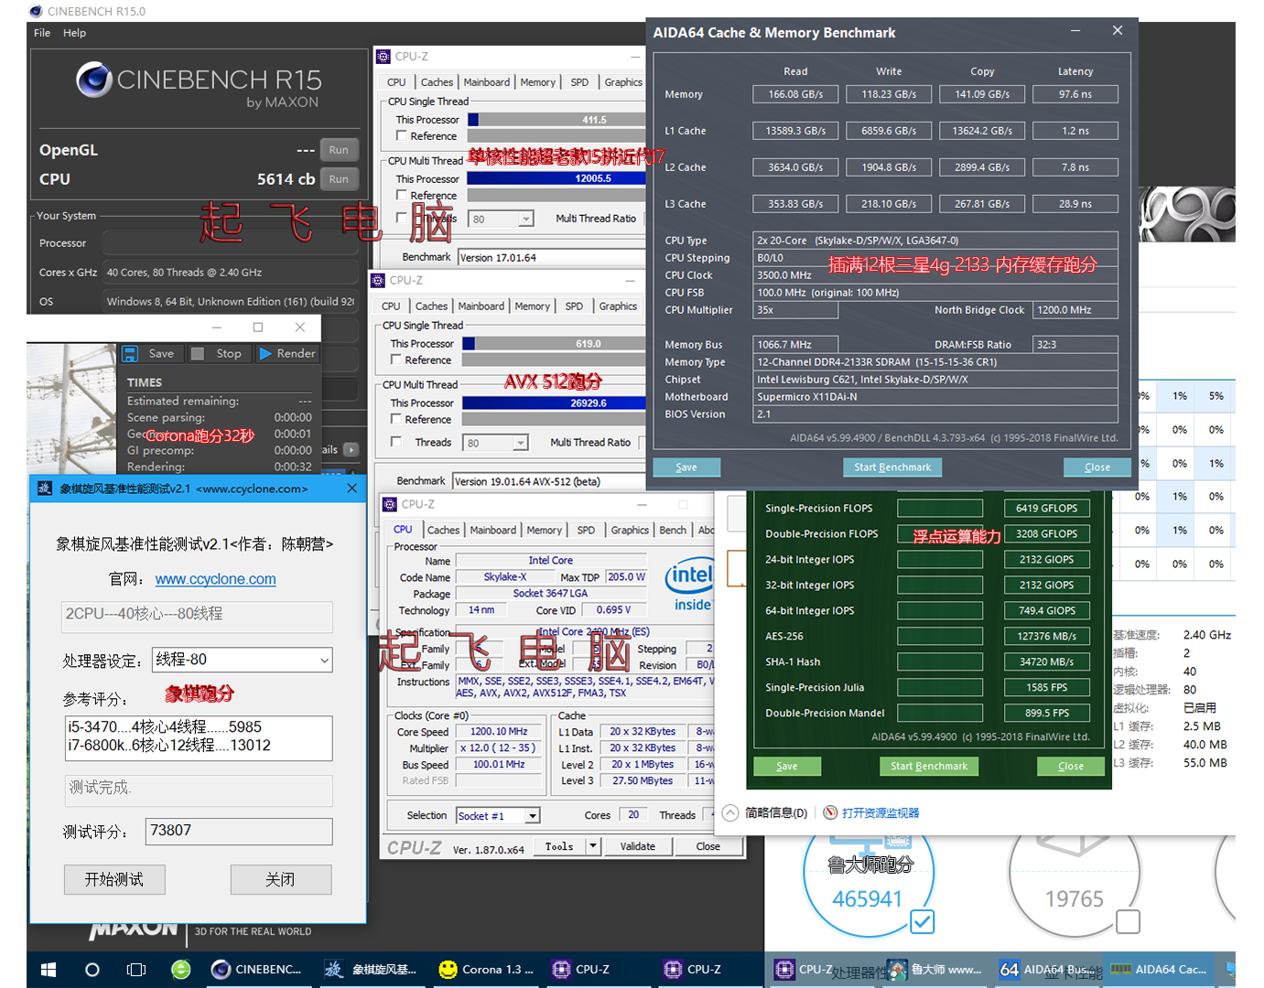Open Mainboard tab in AVX-512 CPU-Z window
This screenshot has height=988, width=1264.
[481, 306]
